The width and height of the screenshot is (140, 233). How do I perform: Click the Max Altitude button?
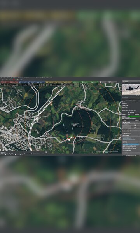click(x=126, y=124)
